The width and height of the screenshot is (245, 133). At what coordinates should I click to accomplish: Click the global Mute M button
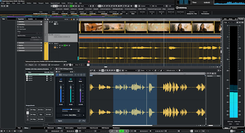64,6
